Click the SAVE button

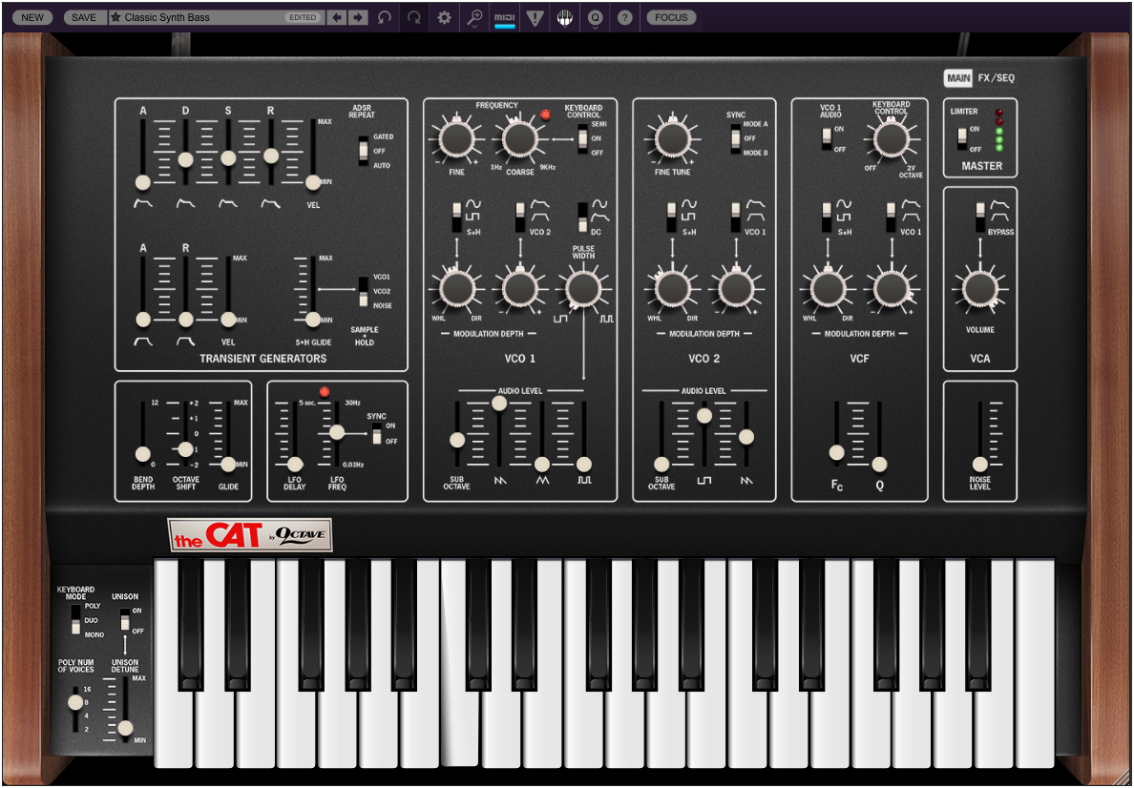(x=85, y=17)
